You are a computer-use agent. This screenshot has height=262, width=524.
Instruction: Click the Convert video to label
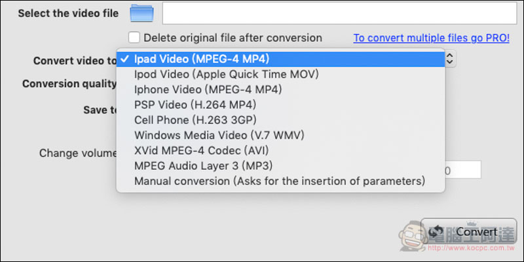pyautogui.click(x=75, y=61)
